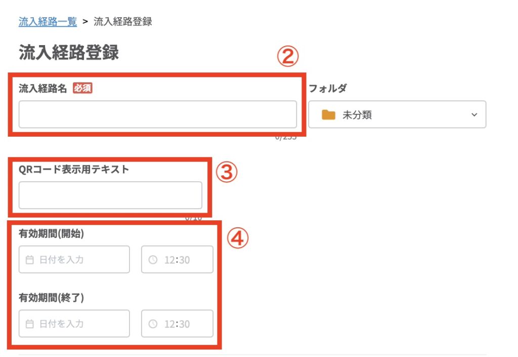Click 流入経路登録 in the breadcrumb trail

[x=123, y=21]
